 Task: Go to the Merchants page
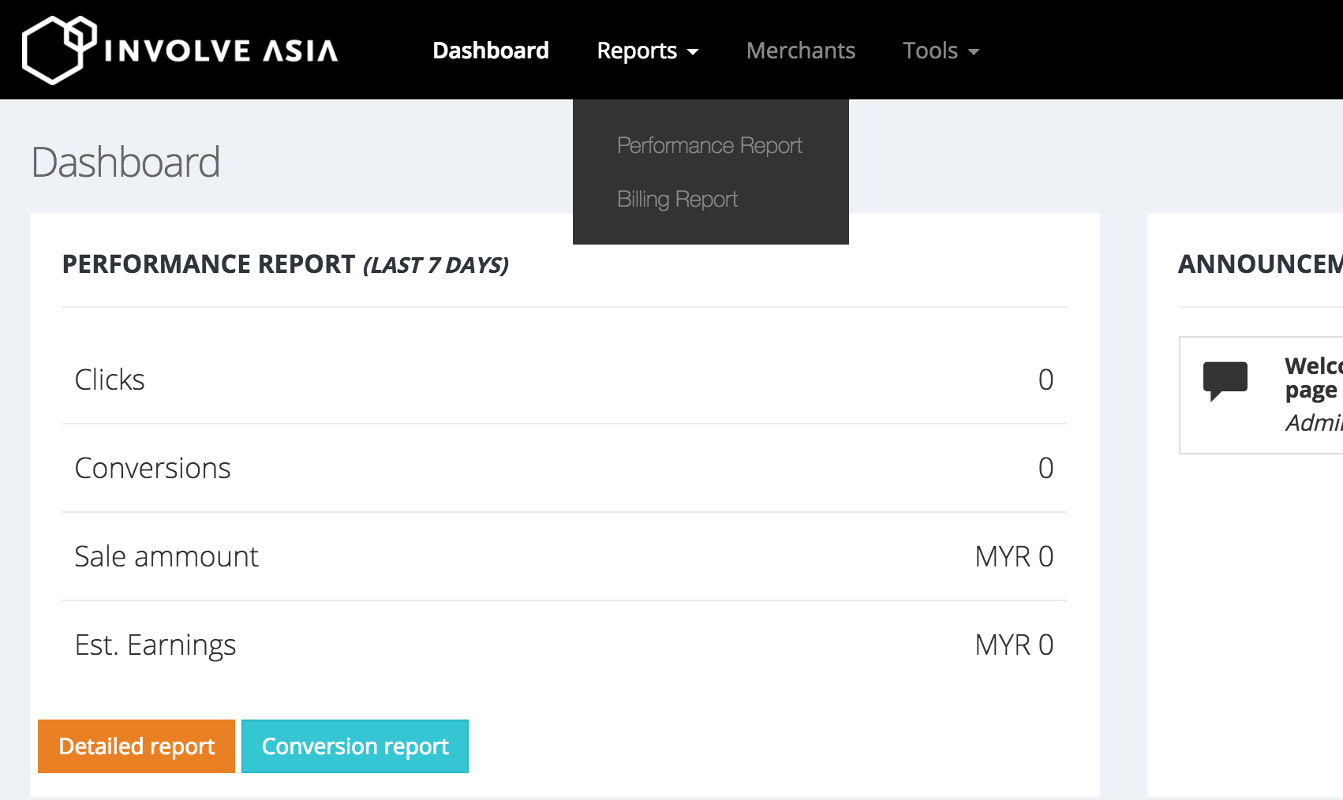point(801,50)
